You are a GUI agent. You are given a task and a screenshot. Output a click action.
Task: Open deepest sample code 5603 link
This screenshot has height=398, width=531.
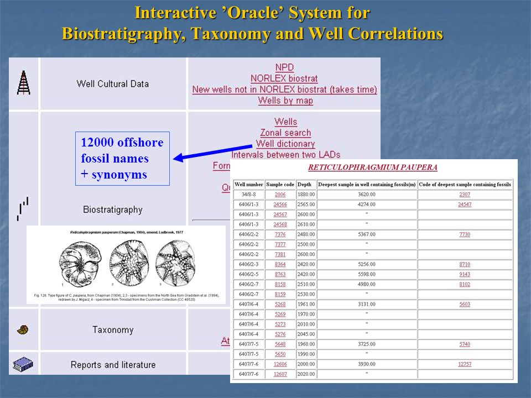[465, 304]
